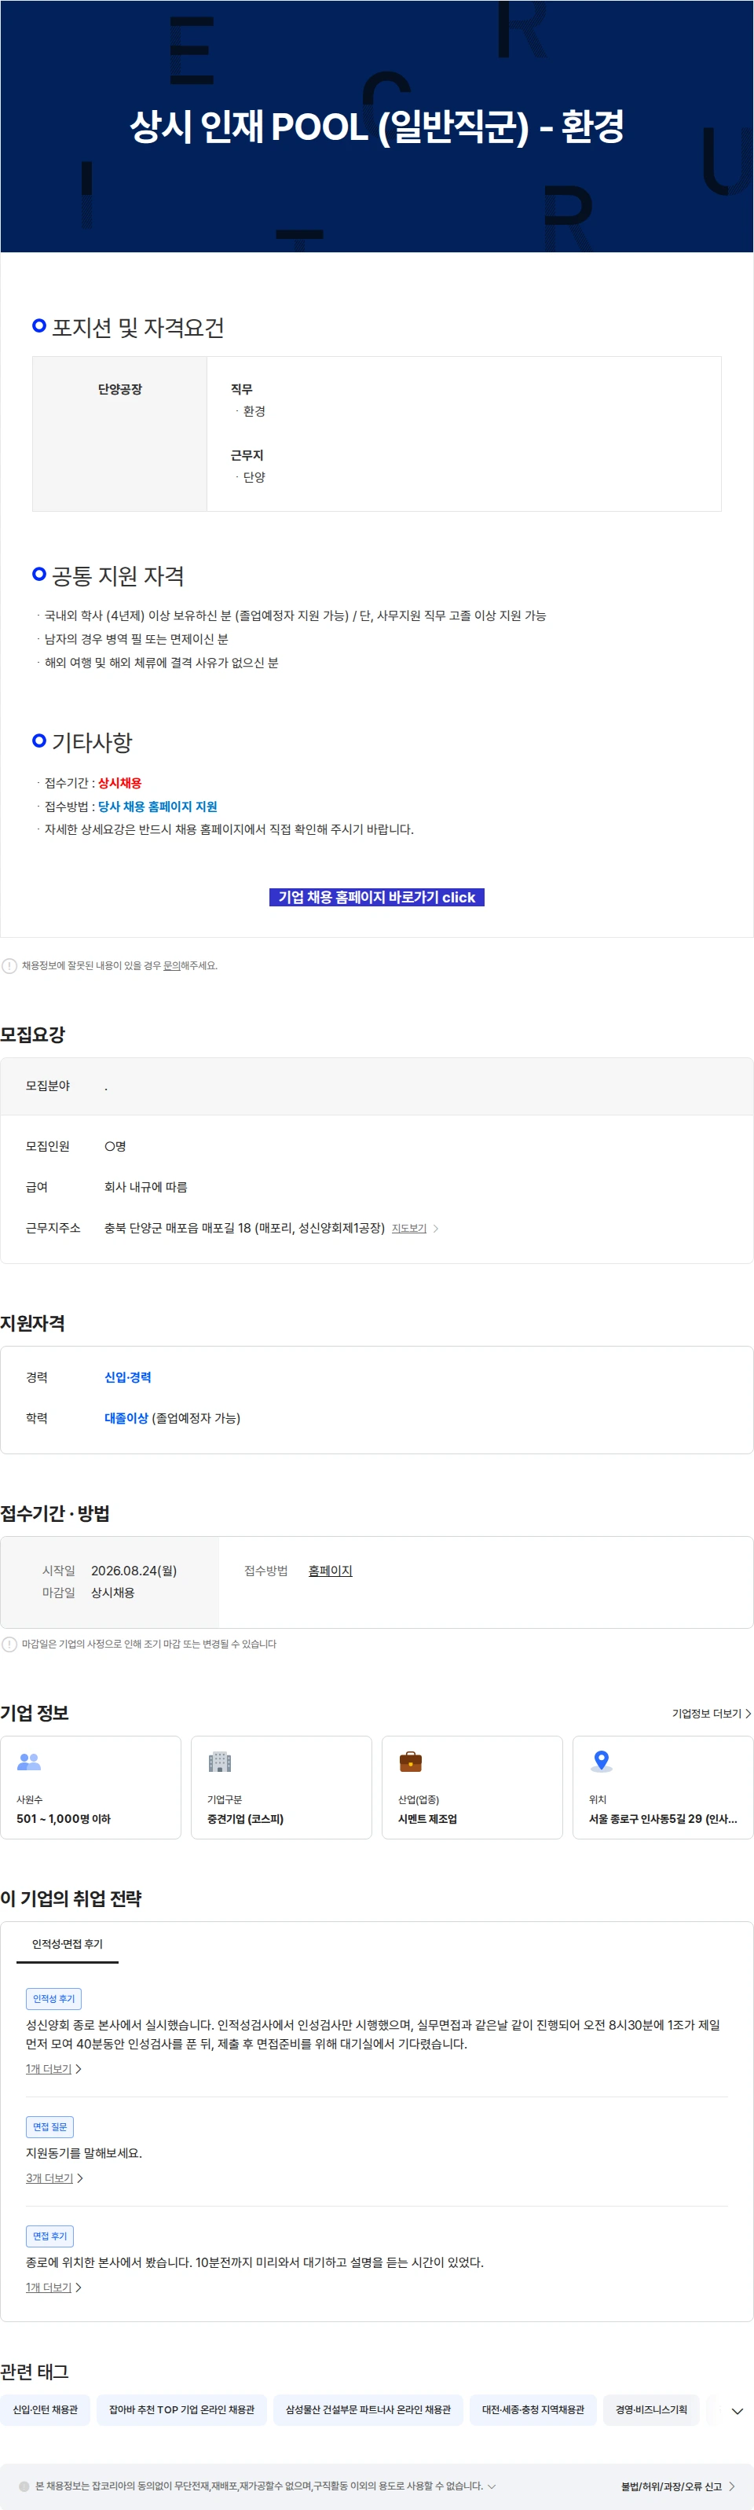Viewport: 754px width, 2510px height.
Task: Click the info icon beside 채용정보에 잘못된 내용
Action: [9, 965]
